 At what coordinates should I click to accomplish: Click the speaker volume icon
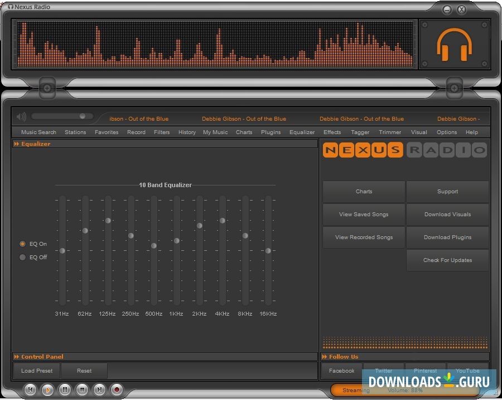[x=21, y=116]
